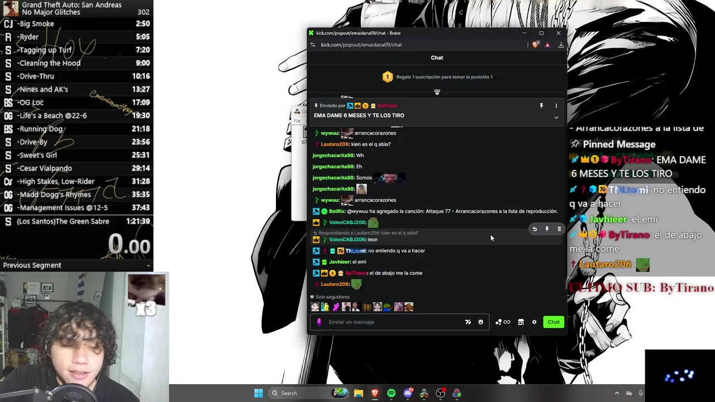Click the green Chat send button

(554, 322)
